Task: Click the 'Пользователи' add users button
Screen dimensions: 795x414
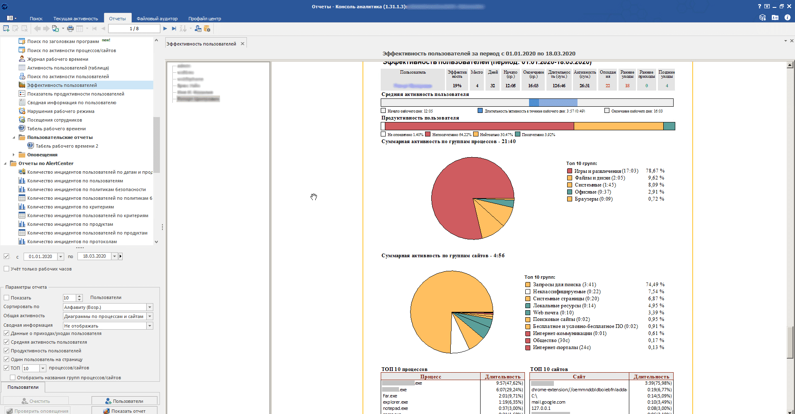Action: click(124, 401)
